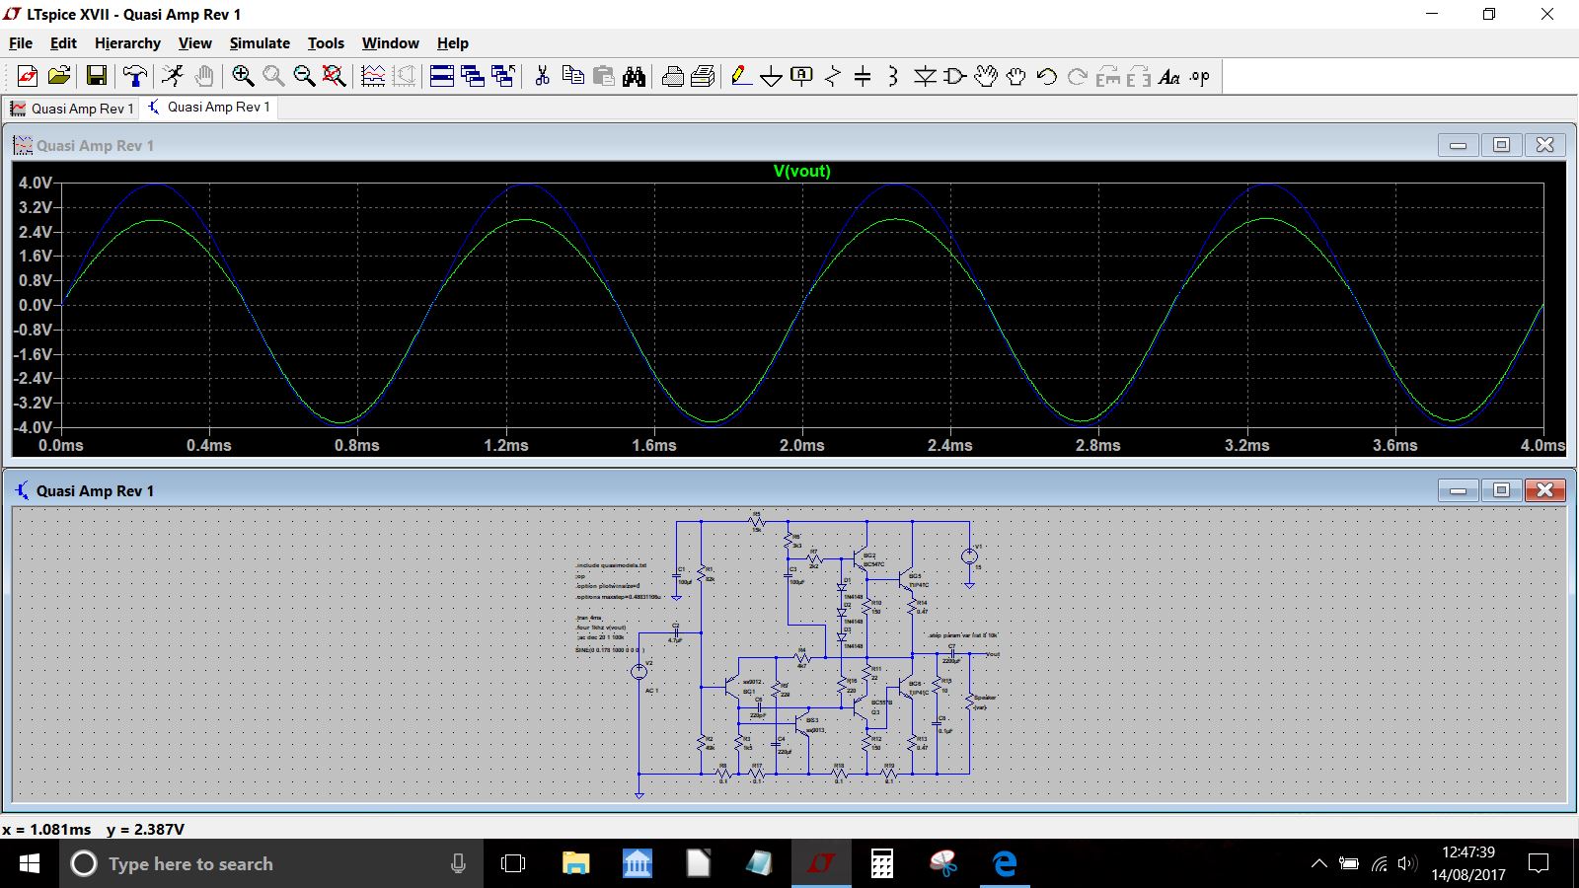This screenshot has height=888, width=1579.
Task: Save the schematic with the floppy icon
Action: (97, 76)
